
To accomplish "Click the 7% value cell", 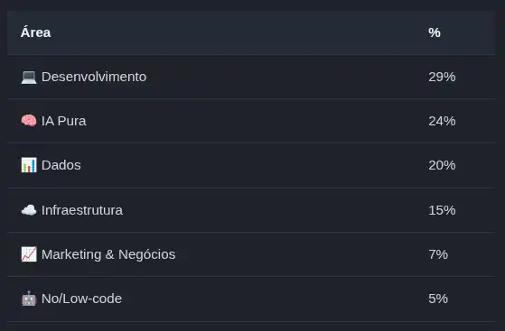I will pos(438,254).
